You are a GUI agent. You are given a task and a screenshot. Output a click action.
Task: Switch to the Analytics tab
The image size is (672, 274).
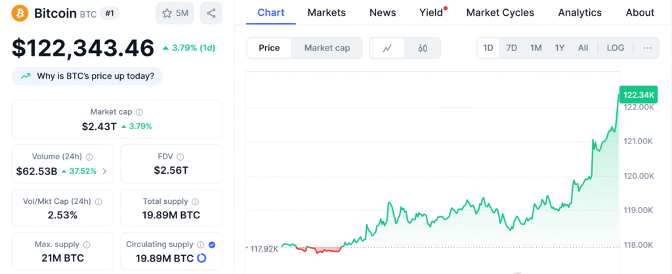click(579, 12)
